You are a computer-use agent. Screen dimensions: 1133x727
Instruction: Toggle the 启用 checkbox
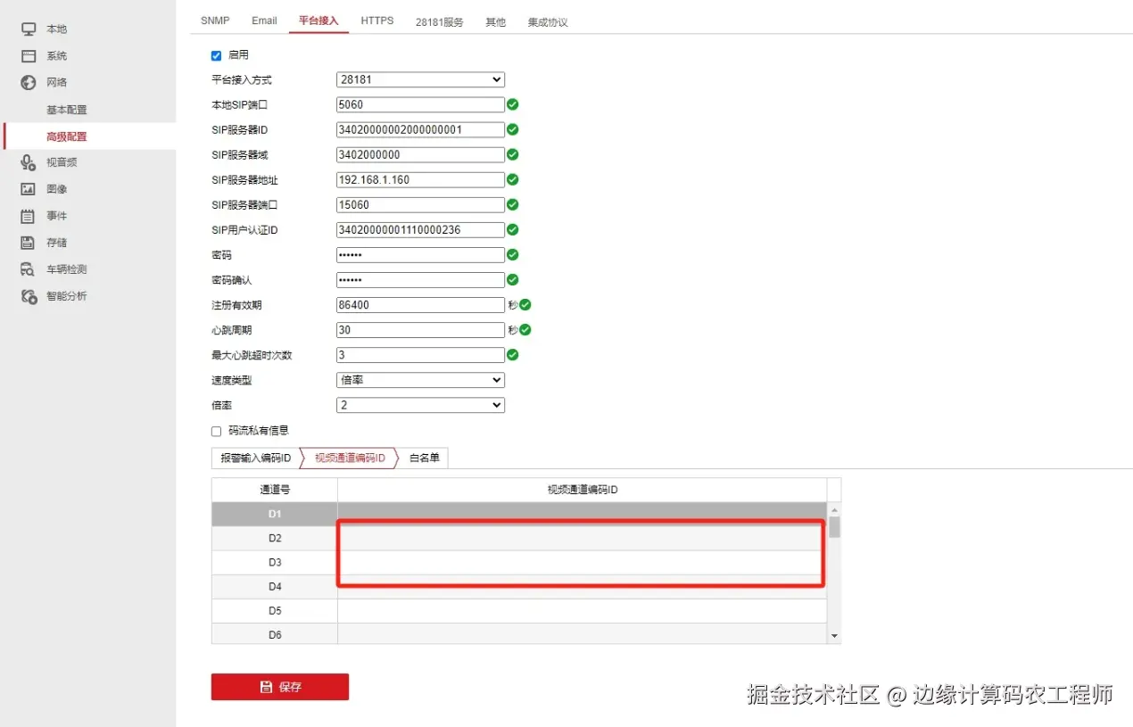pos(216,55)
